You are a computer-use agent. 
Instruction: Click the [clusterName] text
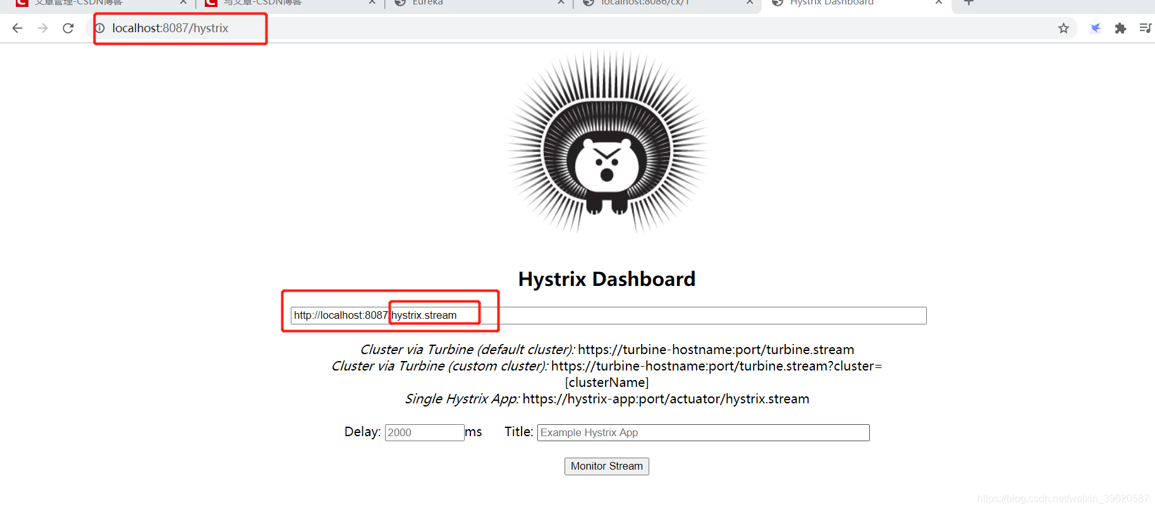(607, 382)
